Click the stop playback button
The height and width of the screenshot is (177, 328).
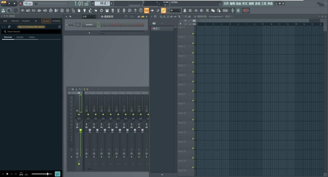click(x=15, y=3)
